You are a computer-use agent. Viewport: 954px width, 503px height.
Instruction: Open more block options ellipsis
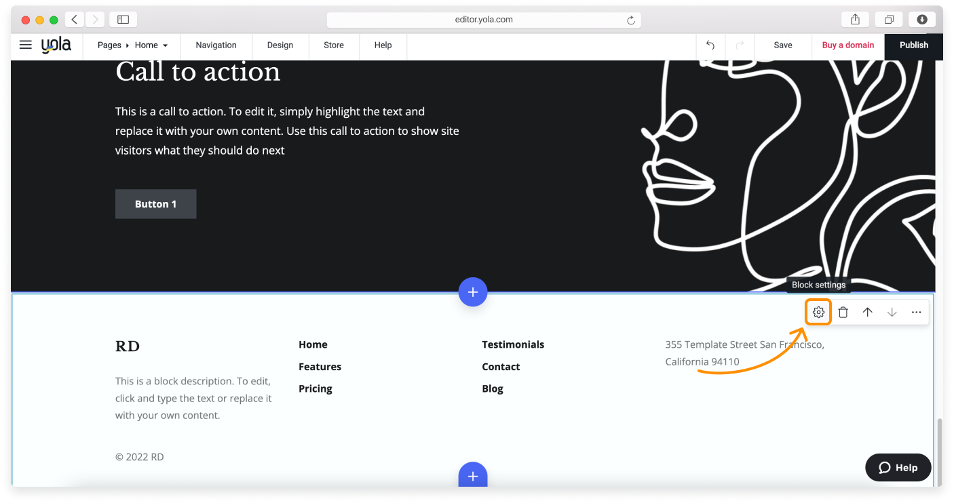point(916,313)
